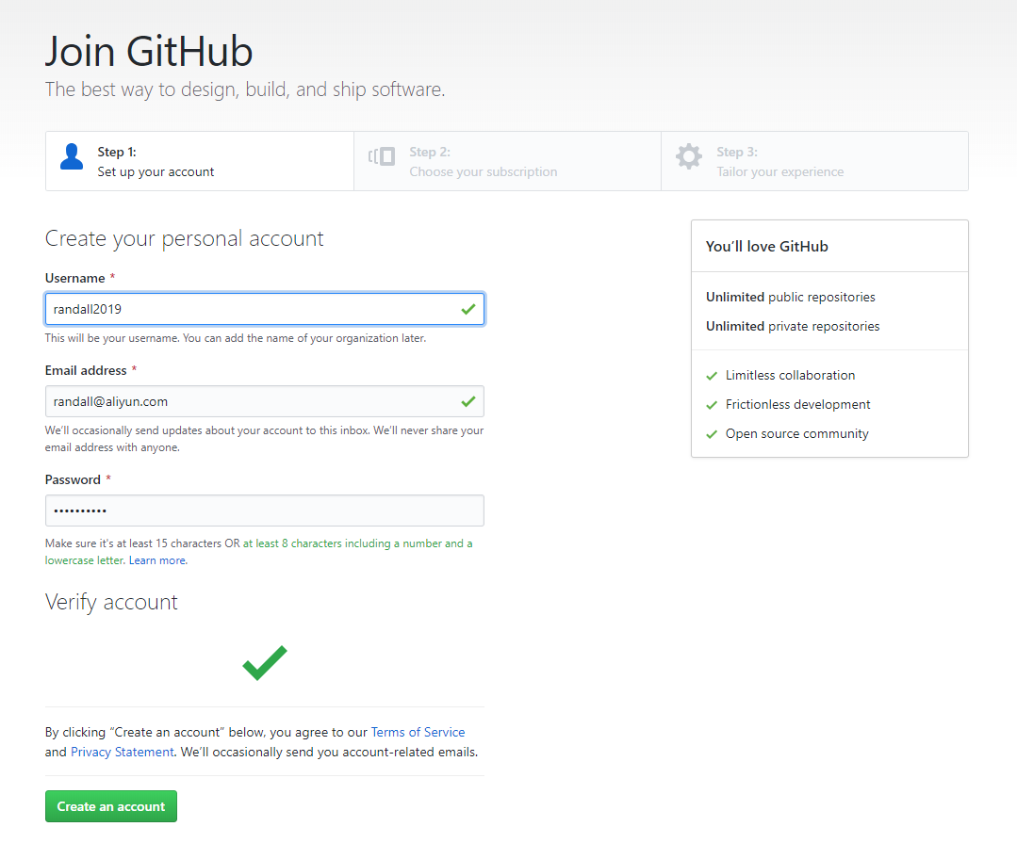Viewport: 1017px width, 859px height.
Task: Click the Step 1 person icon
Action: coord(72,156)
